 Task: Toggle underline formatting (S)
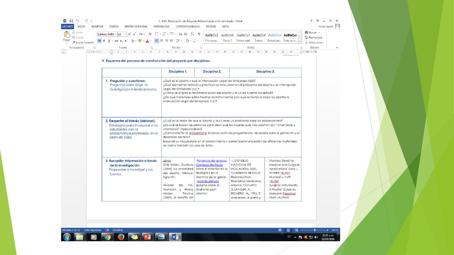tap(109, 41)
